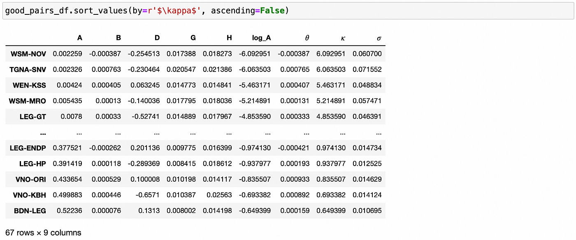Click value 0.00424 in WEN-KSS row
576x240 pixels.
coord(70,85)
